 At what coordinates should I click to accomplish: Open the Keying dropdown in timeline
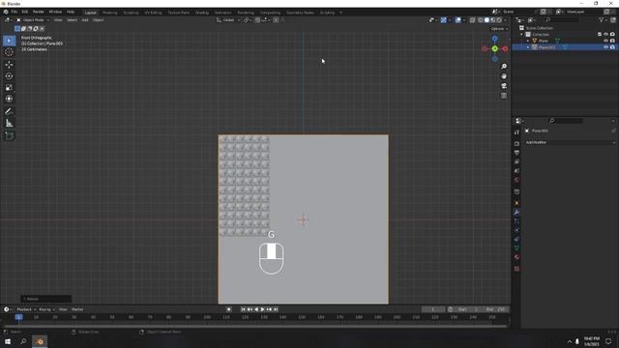click(x=46, y=309)
